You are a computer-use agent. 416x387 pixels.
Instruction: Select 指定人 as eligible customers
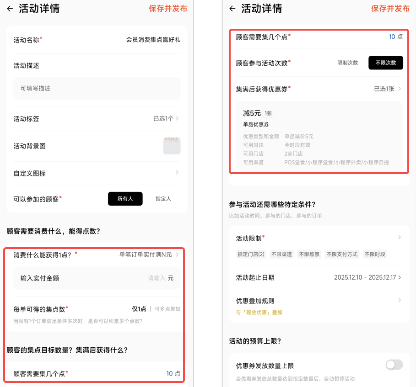(x=163, y=199)
